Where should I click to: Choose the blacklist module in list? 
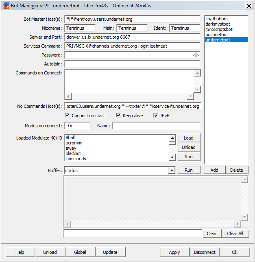pos(73,153)
